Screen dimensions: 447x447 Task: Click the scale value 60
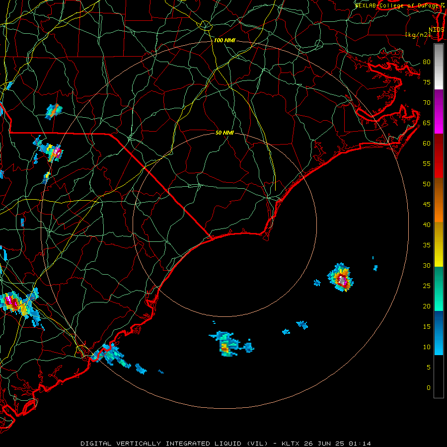[427, 144]
